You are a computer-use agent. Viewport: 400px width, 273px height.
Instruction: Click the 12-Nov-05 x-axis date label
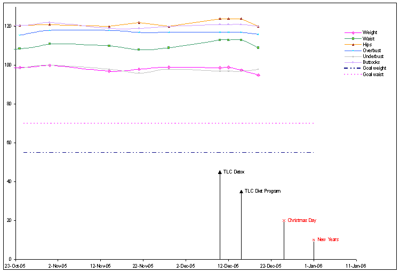tap(100, 266)
